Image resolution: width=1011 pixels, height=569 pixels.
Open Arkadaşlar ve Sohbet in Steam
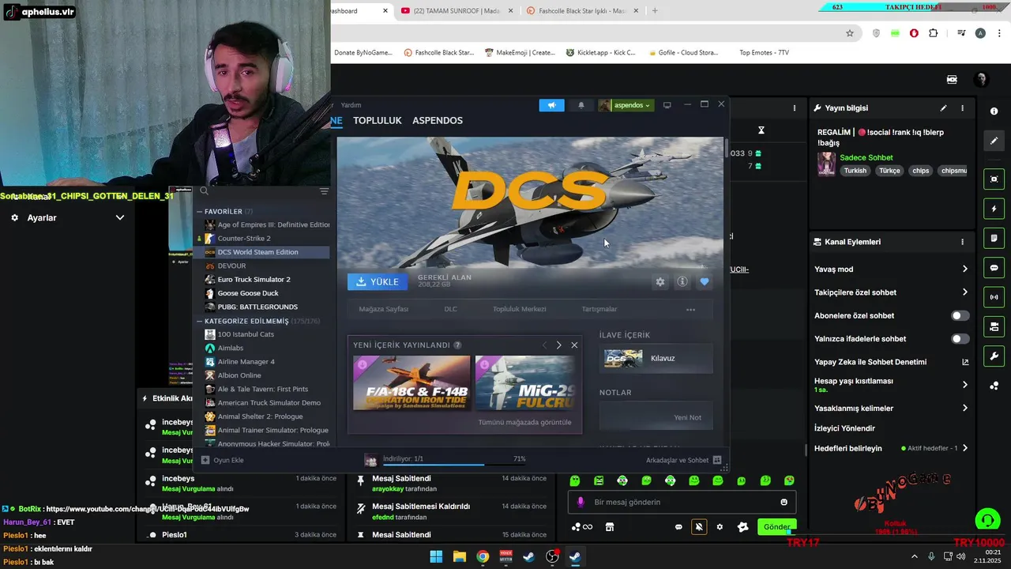pyautogui.click(x=682, y=460)
